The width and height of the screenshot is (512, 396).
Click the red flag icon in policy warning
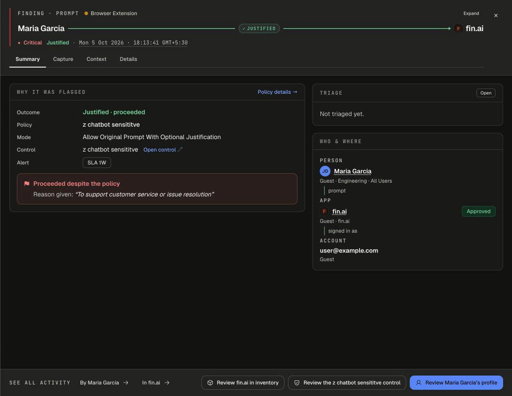(27, 184)
